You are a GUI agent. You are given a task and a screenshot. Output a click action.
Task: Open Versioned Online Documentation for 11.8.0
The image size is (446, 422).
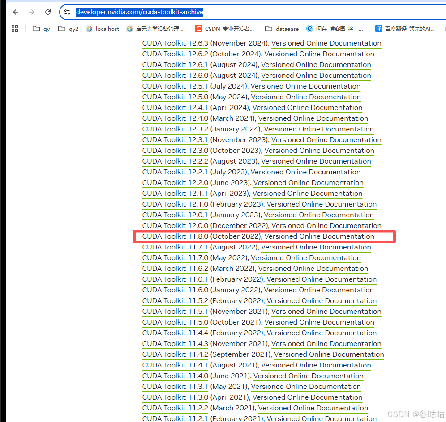tap(319, 236)
